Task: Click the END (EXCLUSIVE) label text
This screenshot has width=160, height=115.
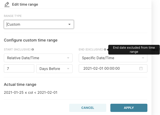Action: point(91,49)
